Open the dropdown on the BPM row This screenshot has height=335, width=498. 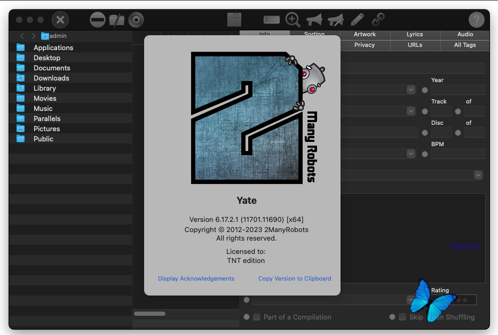click(411, 154)
